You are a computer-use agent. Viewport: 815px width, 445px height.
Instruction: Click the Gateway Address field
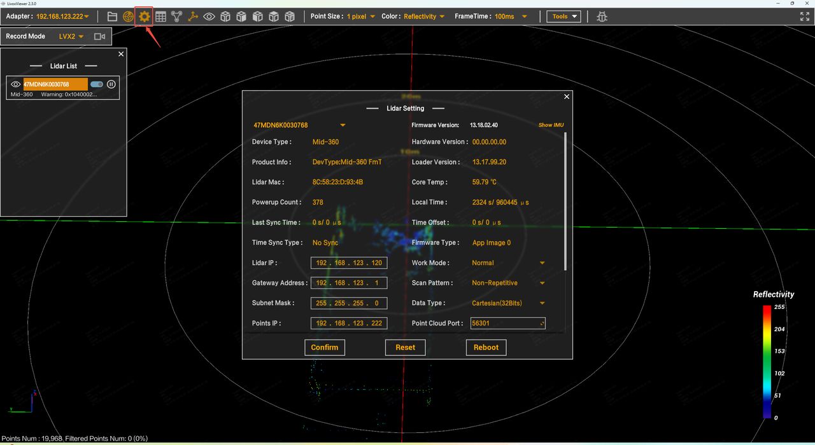coord(349,283)
